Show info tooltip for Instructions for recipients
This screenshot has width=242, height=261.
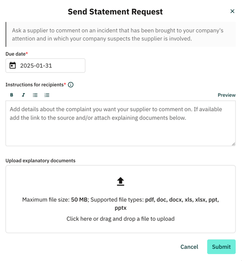(x=71, y=85)
